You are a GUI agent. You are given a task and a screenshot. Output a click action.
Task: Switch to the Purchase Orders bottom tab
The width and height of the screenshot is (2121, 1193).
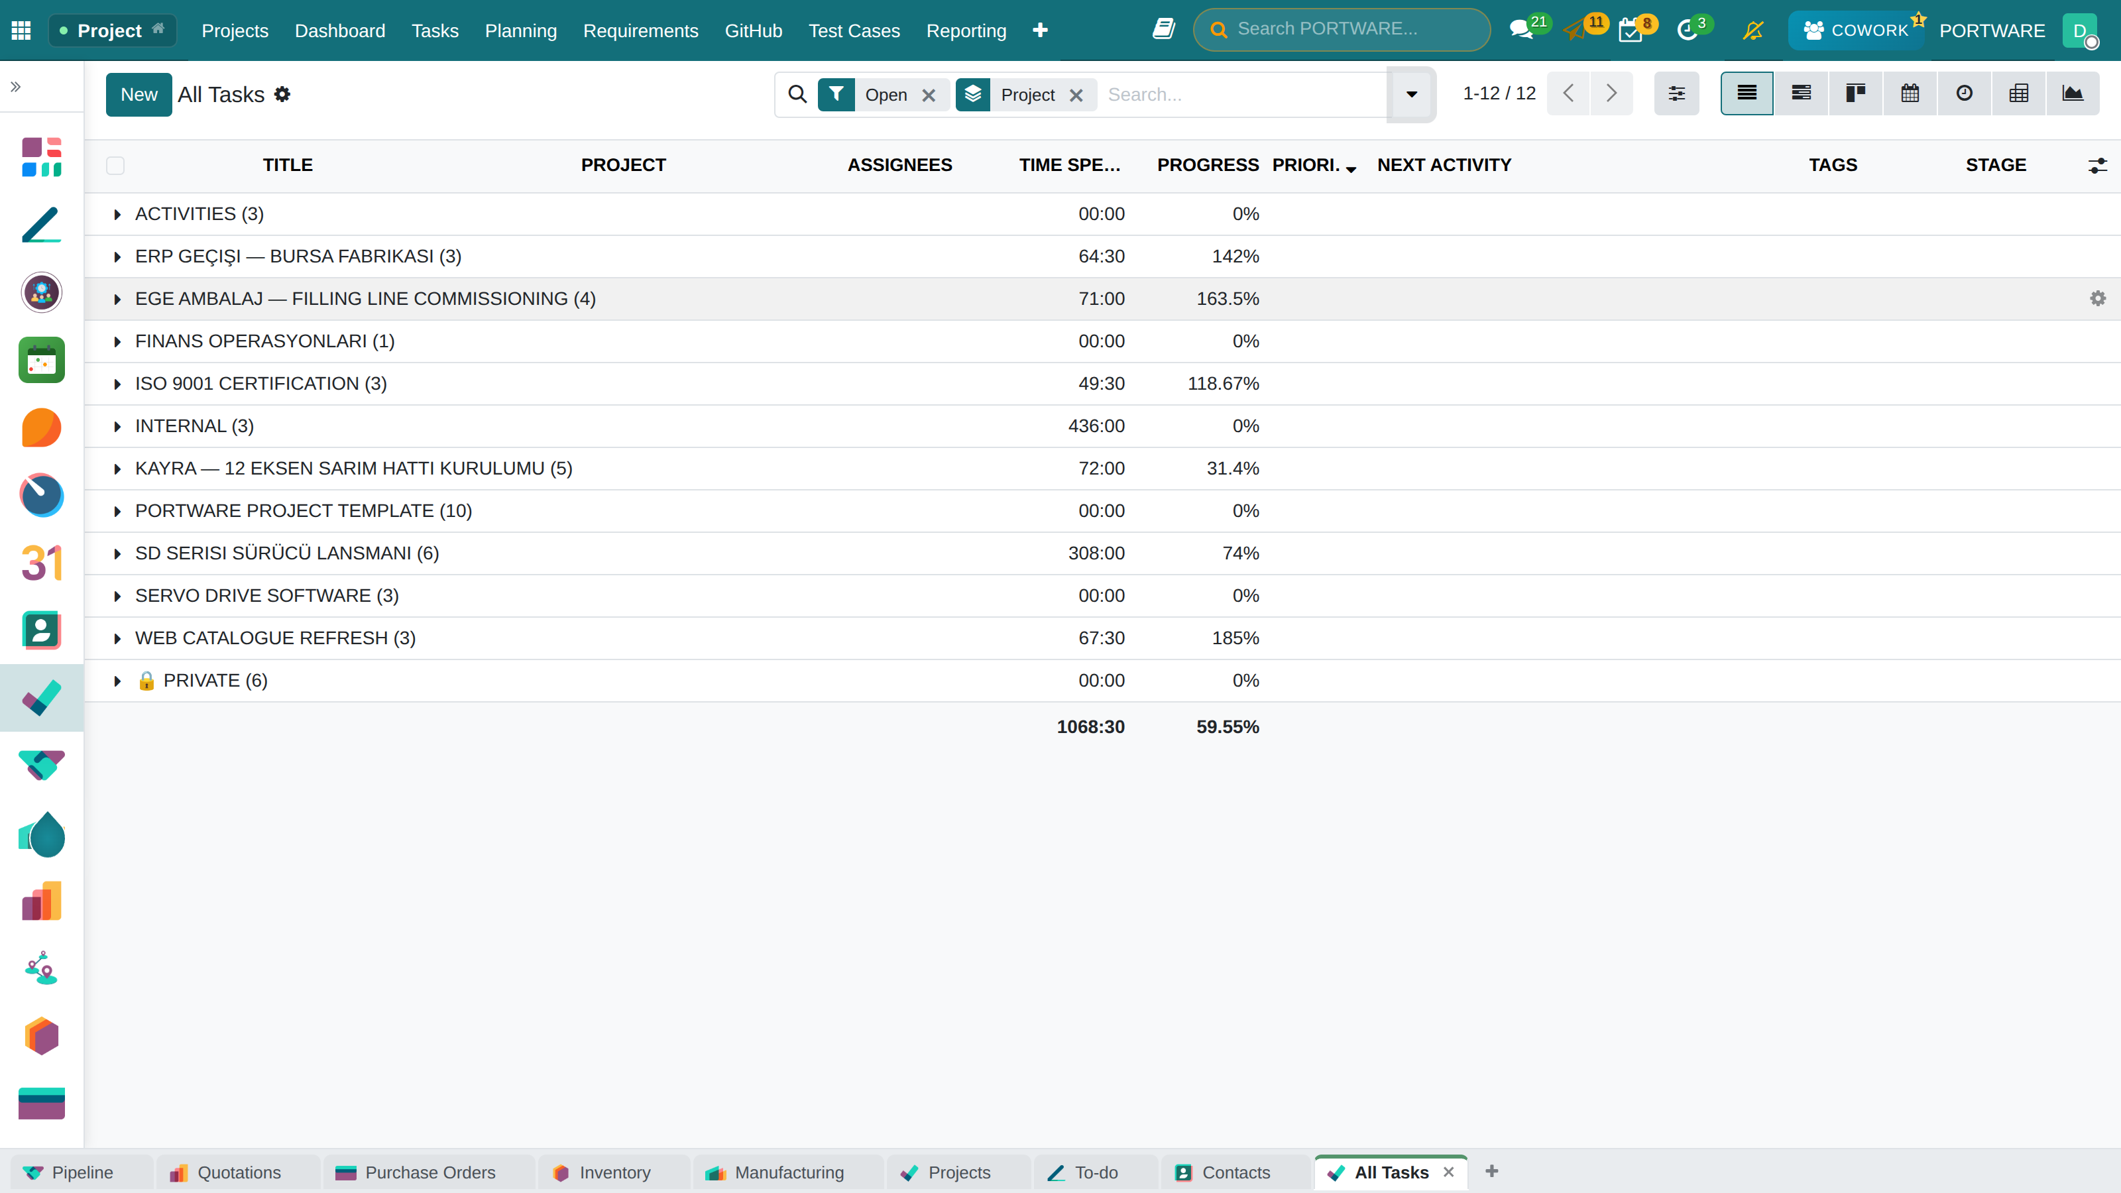[429, 1172]
